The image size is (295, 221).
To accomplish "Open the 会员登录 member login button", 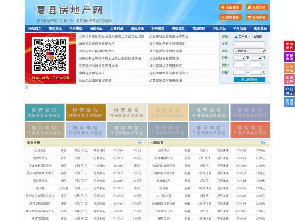I will (230, 7).
